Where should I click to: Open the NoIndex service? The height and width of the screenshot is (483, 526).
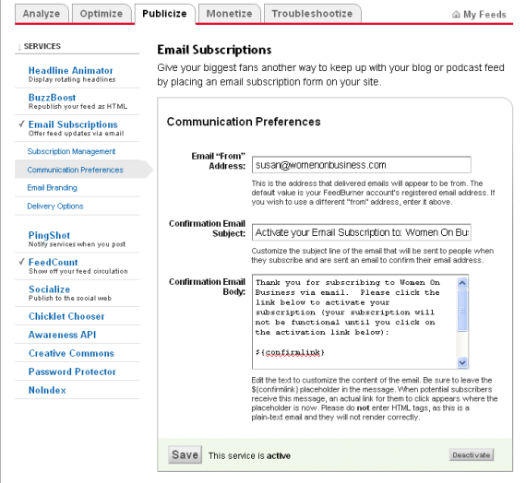(x=47, y=390)
